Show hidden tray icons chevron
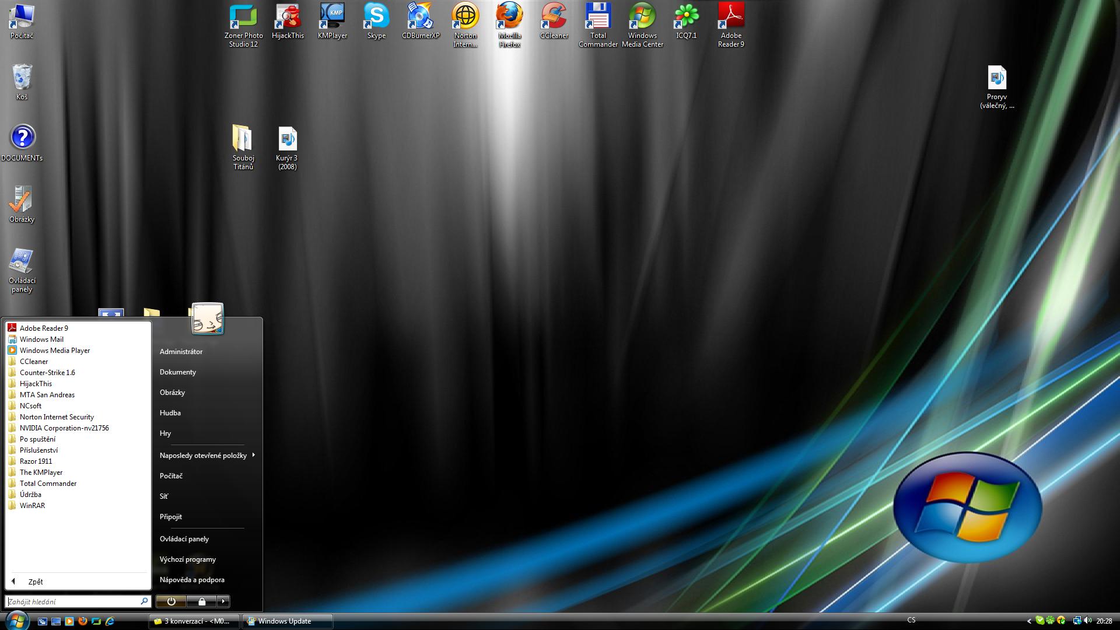 1029,621
